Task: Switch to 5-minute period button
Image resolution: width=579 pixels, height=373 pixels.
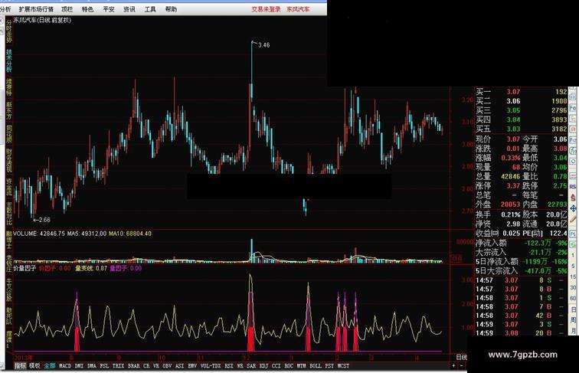Action: tap(573, 266)
